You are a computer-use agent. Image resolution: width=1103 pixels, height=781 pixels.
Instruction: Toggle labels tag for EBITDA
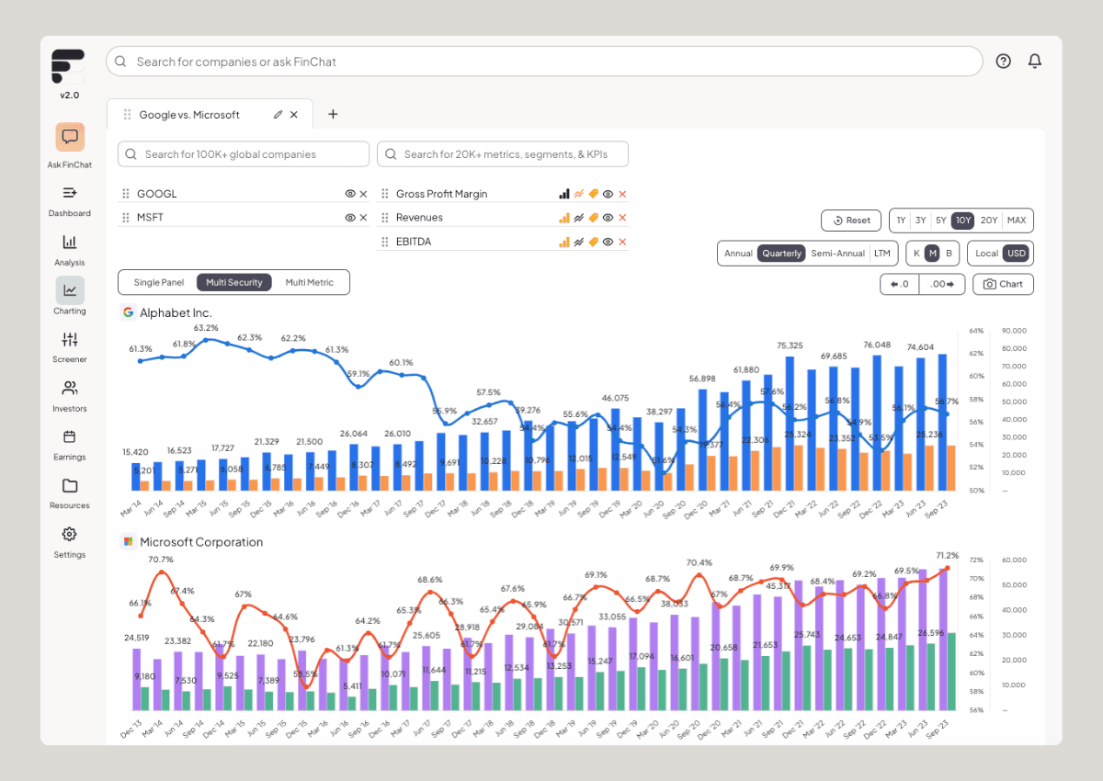(594, 242)
